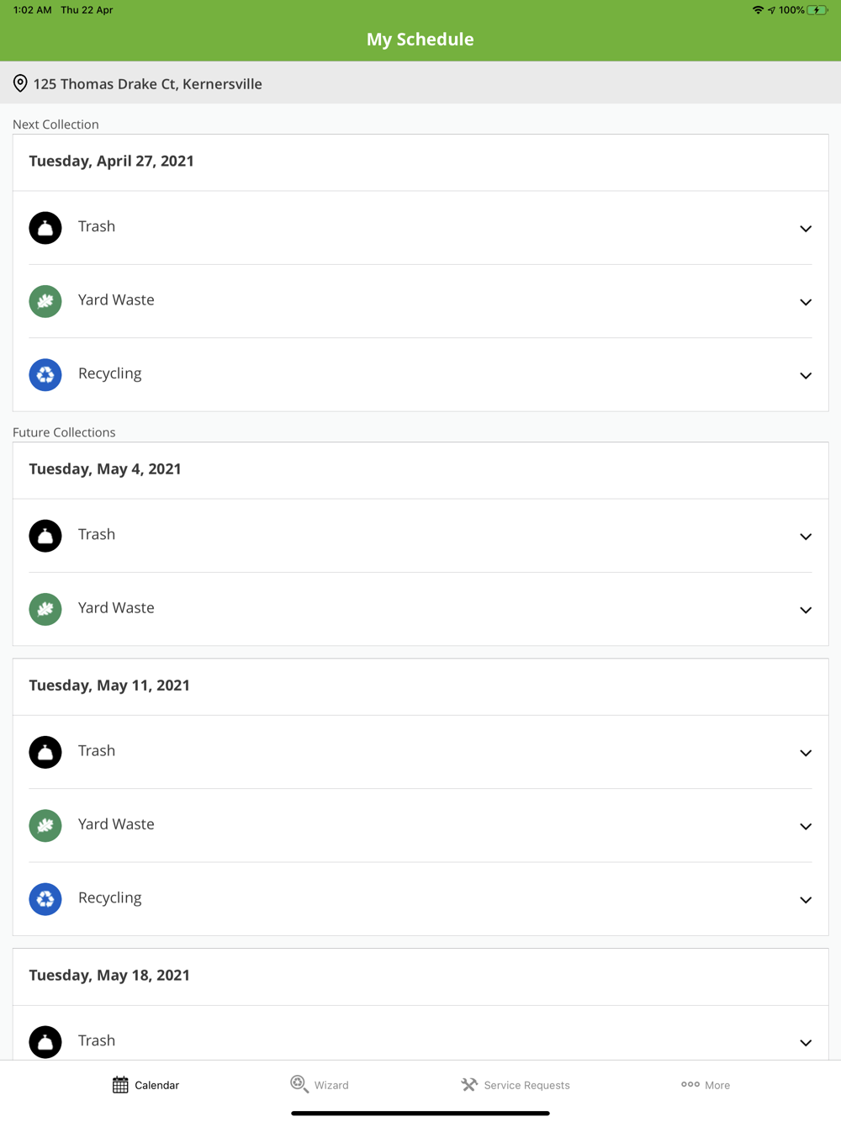Tap the Recycling icon under May 11
Screen dimensions: 841x1122
(x=45, y=898)
